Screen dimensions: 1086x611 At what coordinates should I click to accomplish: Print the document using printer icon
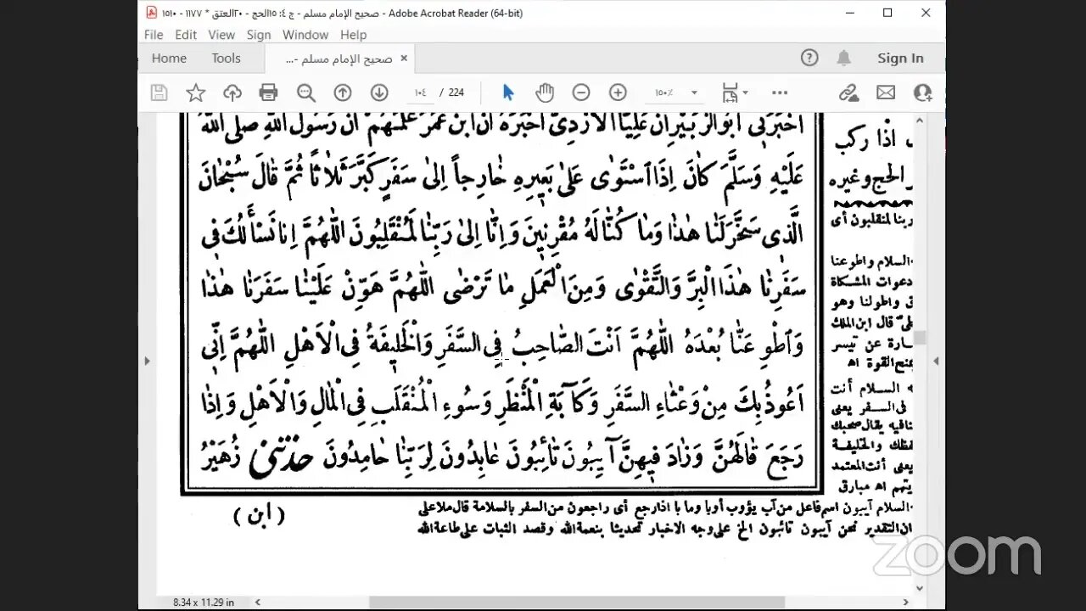point(269,92)
